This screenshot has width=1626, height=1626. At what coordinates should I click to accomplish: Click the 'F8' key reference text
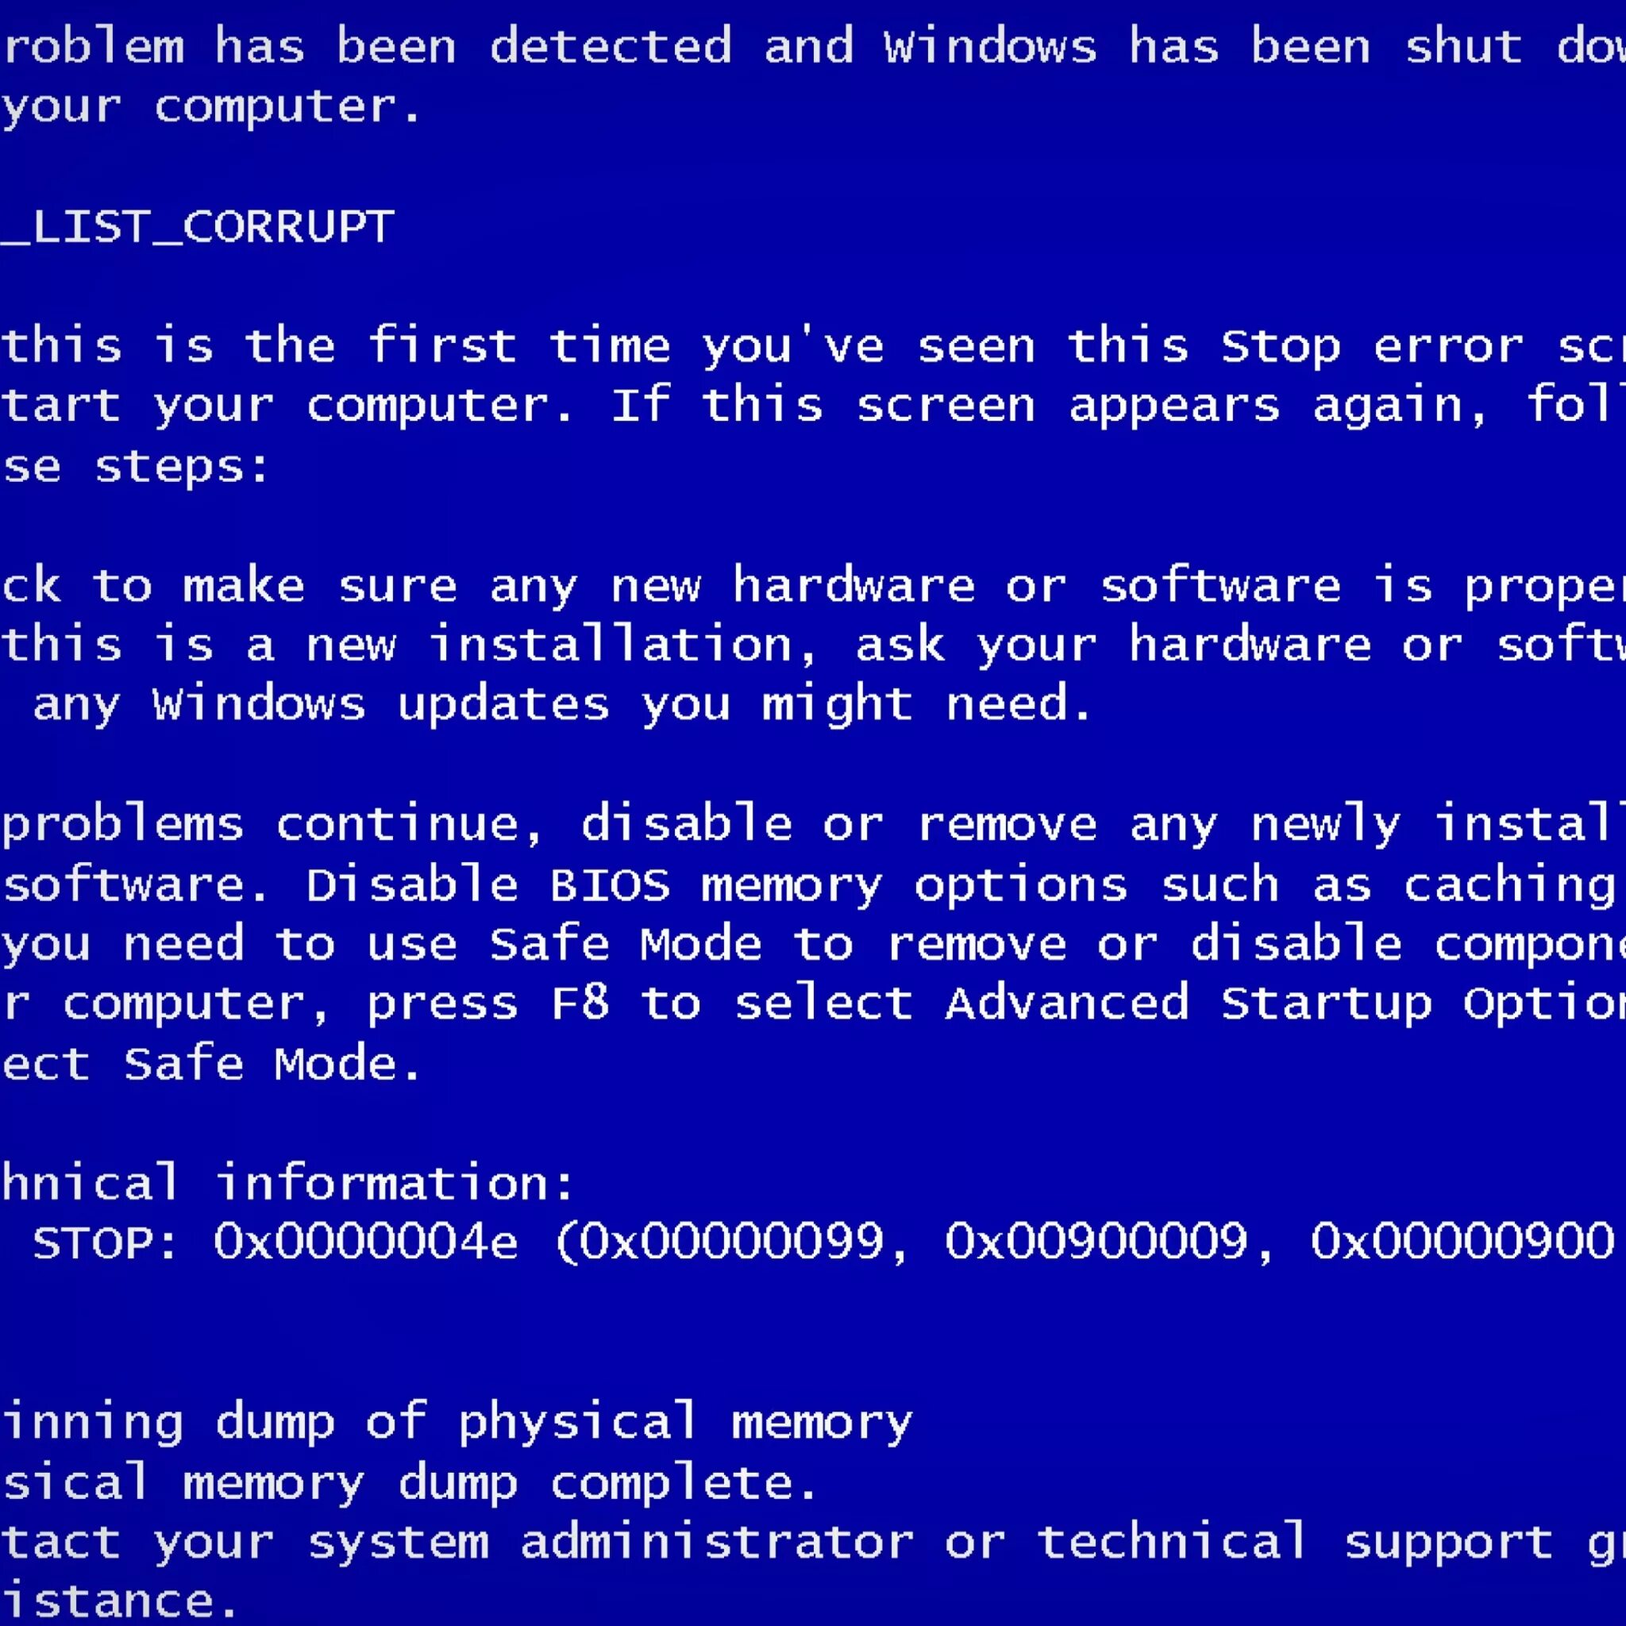click(580, 1004)
